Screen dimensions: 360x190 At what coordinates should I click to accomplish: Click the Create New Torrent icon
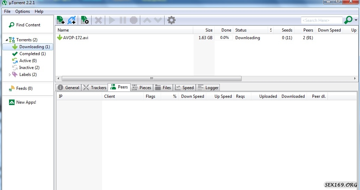(x=85, y=20)
